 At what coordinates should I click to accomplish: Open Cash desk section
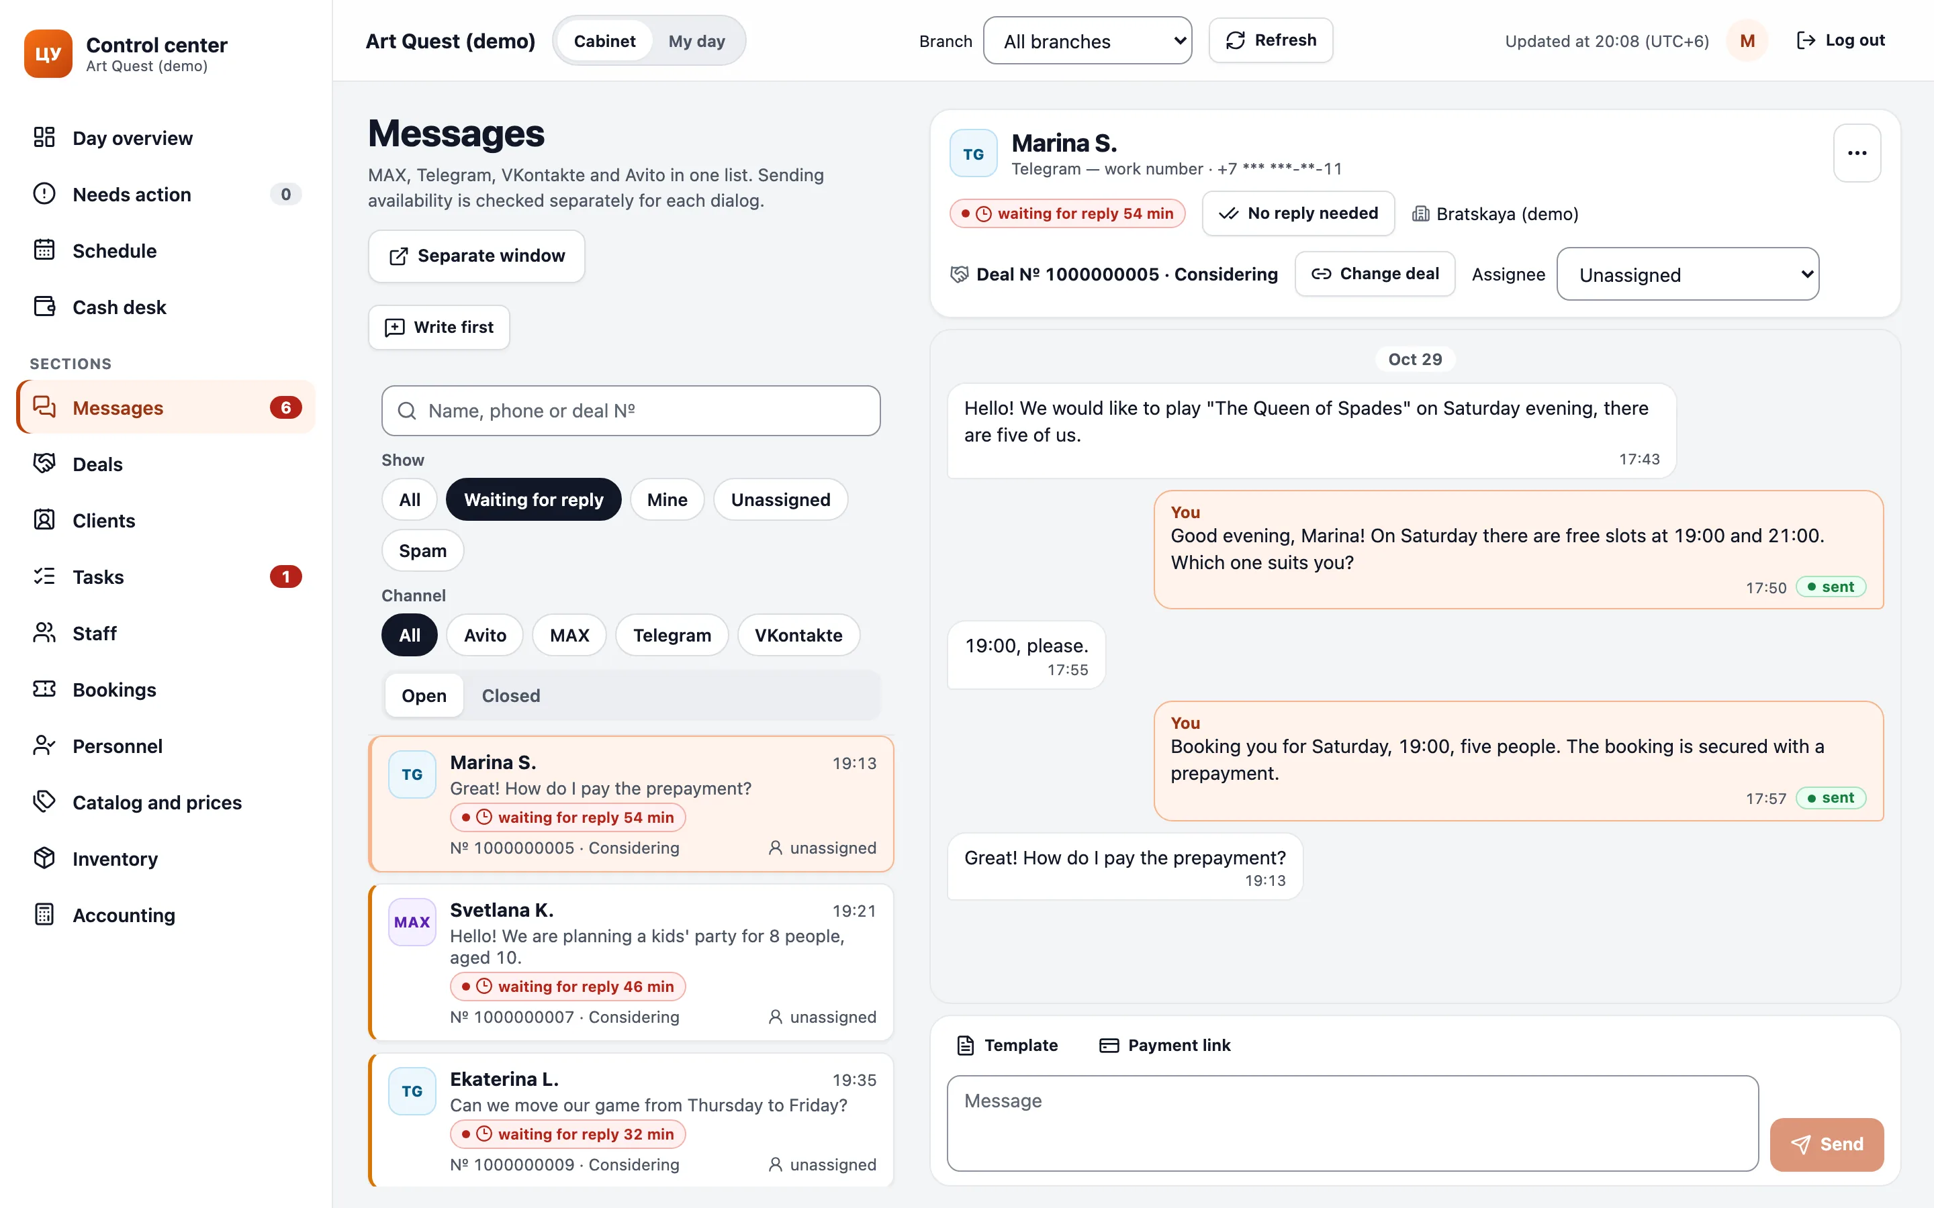coord(167,307)
